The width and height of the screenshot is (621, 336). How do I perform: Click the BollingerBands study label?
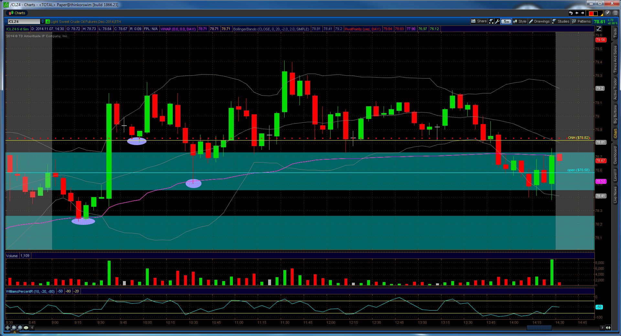[x=271, y=29]
